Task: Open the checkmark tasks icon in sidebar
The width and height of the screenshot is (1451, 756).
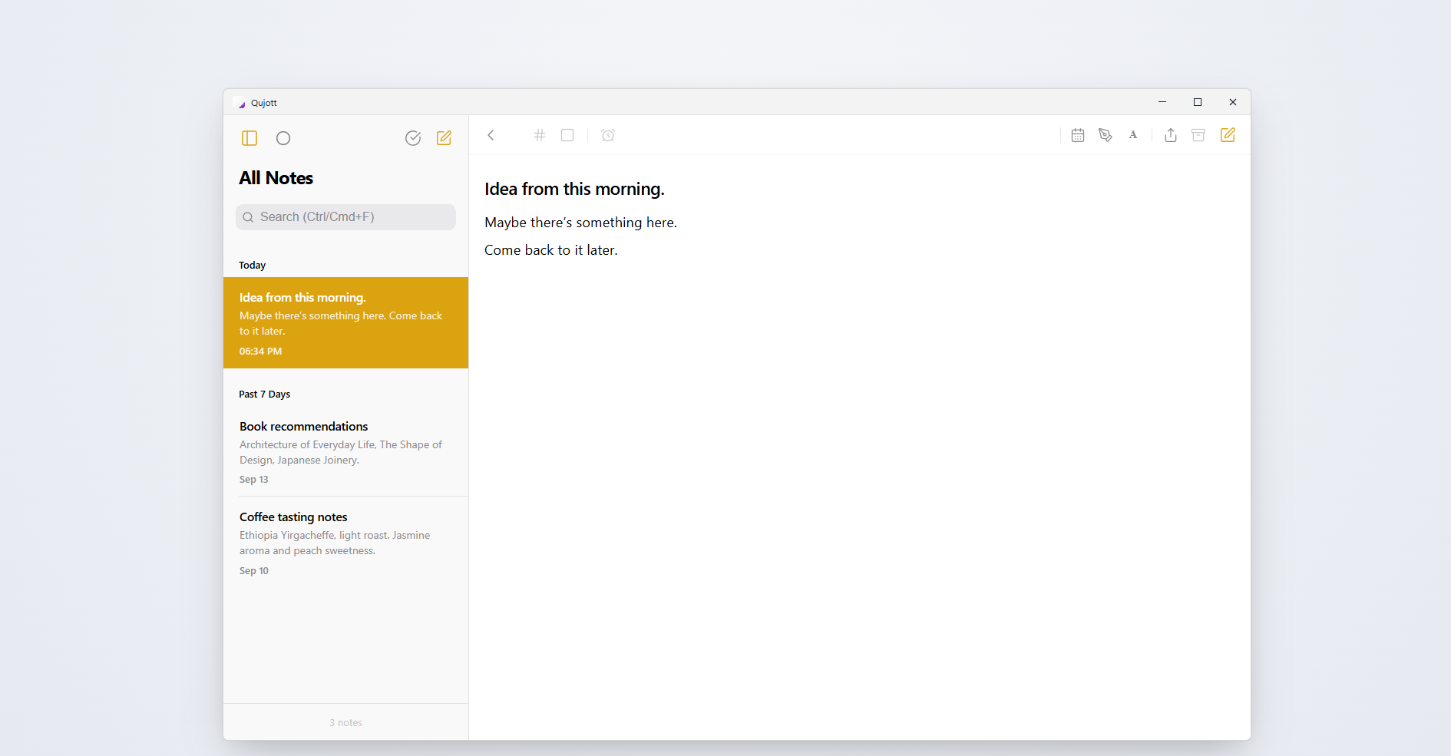Action: pos(413,138)
